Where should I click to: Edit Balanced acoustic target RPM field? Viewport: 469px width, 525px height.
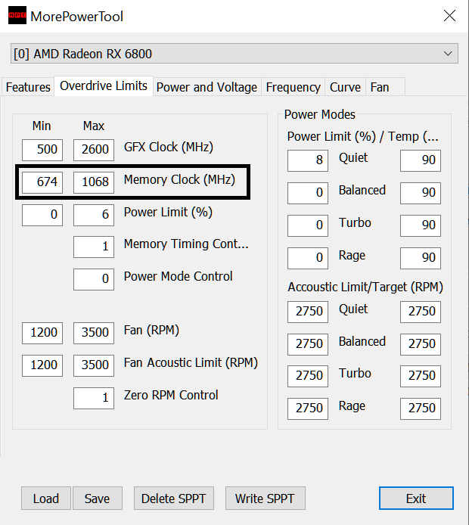[x=421, y=344]
